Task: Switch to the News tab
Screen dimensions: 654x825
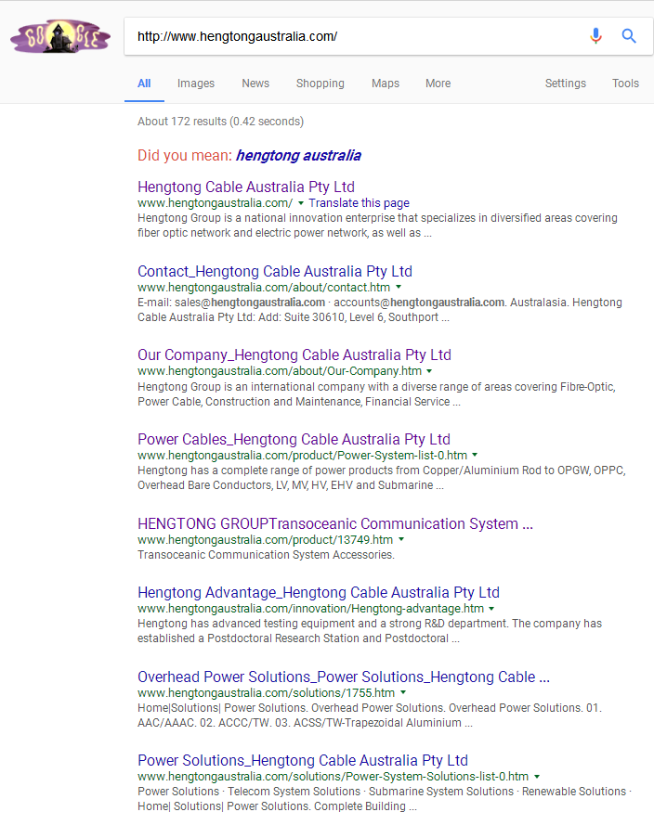Action: point(255,84)
